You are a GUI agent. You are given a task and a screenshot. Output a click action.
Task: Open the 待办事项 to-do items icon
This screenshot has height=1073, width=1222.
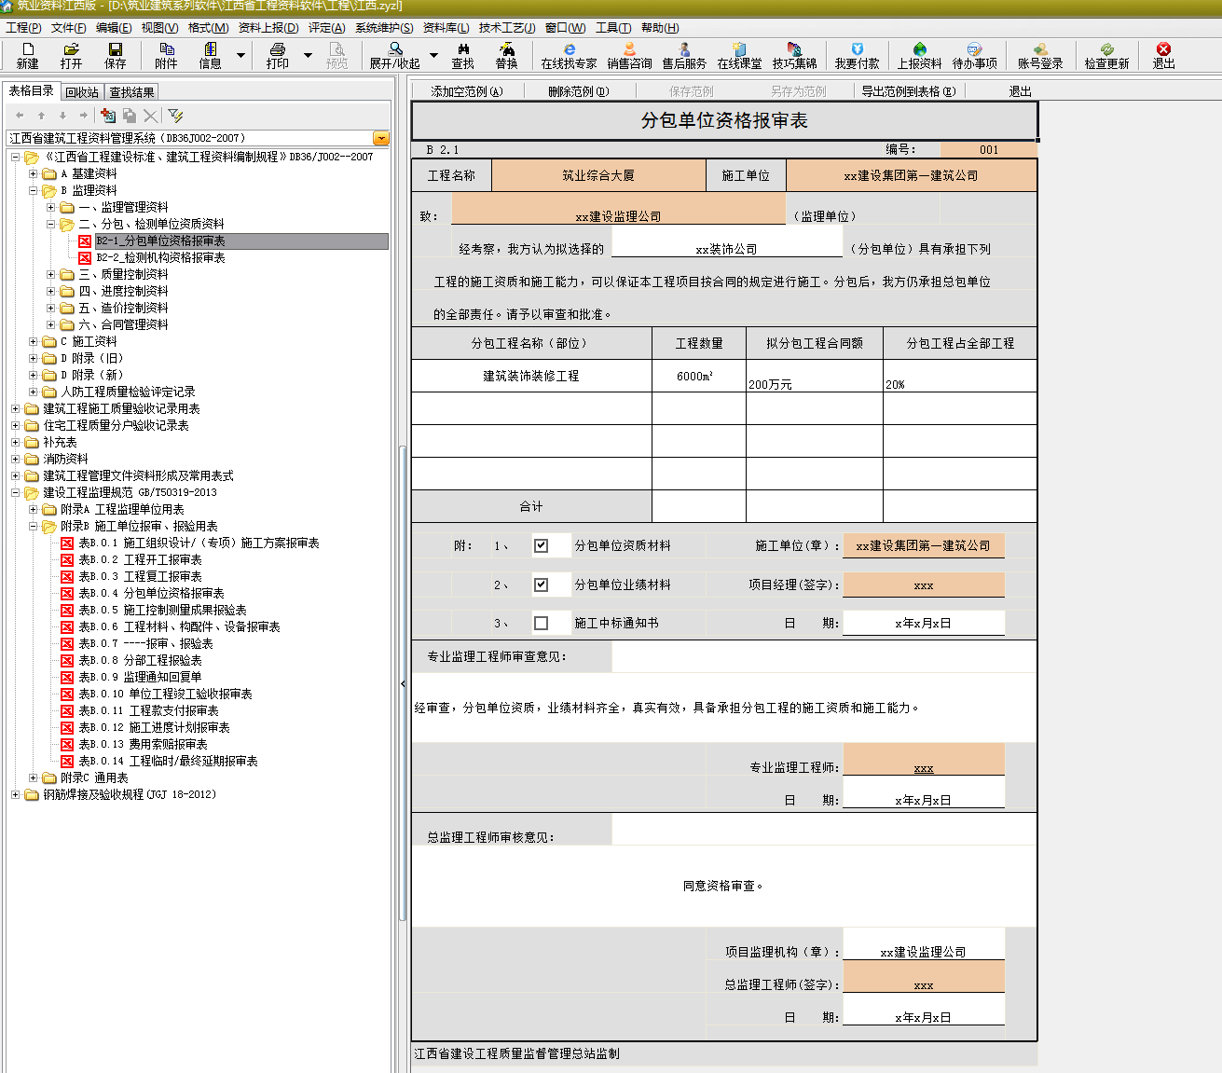coord(974,55)
